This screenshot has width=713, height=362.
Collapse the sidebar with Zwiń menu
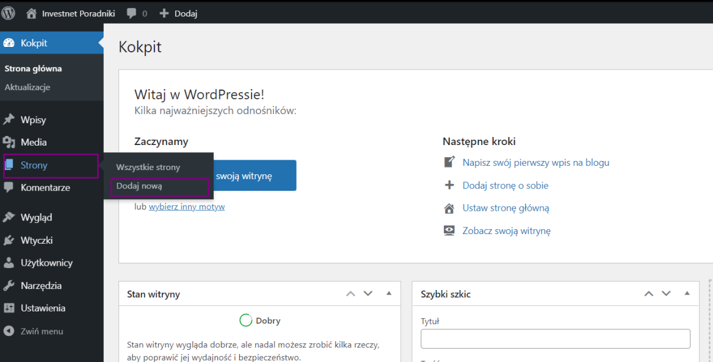pos(34,332)
